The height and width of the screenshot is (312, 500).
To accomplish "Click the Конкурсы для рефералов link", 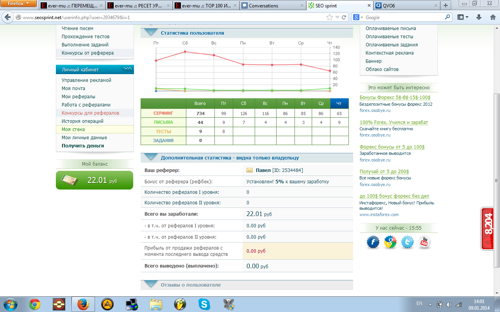I will (x=90, y=113).
